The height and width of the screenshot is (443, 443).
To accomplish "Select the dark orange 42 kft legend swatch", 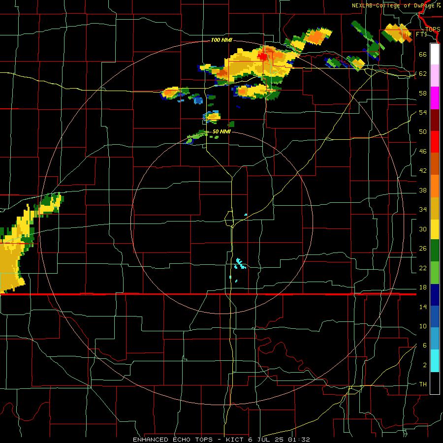I will pyautogui.click(x=435, y=164).
